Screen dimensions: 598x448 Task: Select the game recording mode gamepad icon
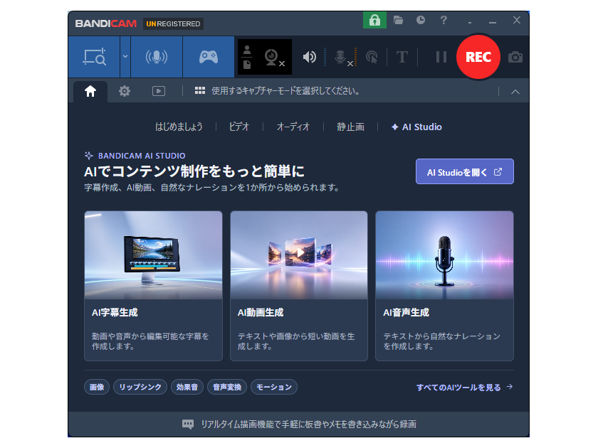point(208,57)
